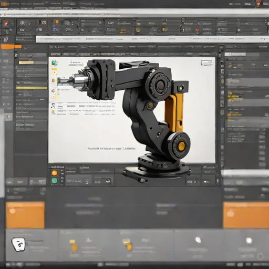Click the circle outline icon in the bottom-right corner
This screenshot has width=269, height=269.
(260, 256)
